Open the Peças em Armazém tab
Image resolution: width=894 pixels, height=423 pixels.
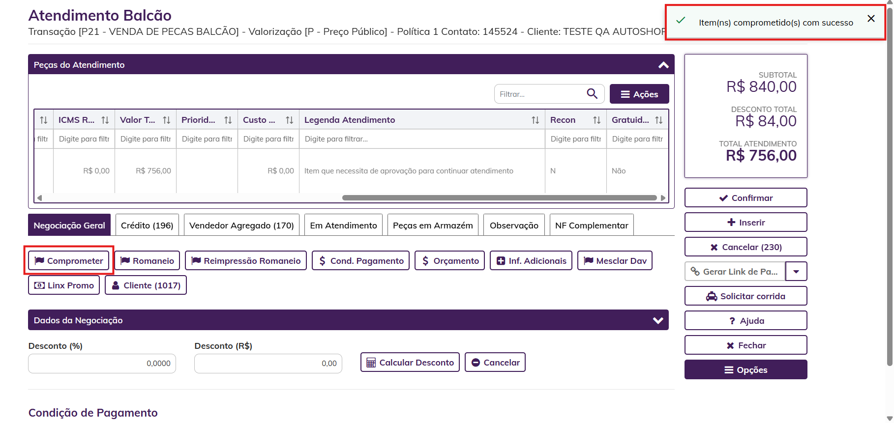tap(433, 225)
